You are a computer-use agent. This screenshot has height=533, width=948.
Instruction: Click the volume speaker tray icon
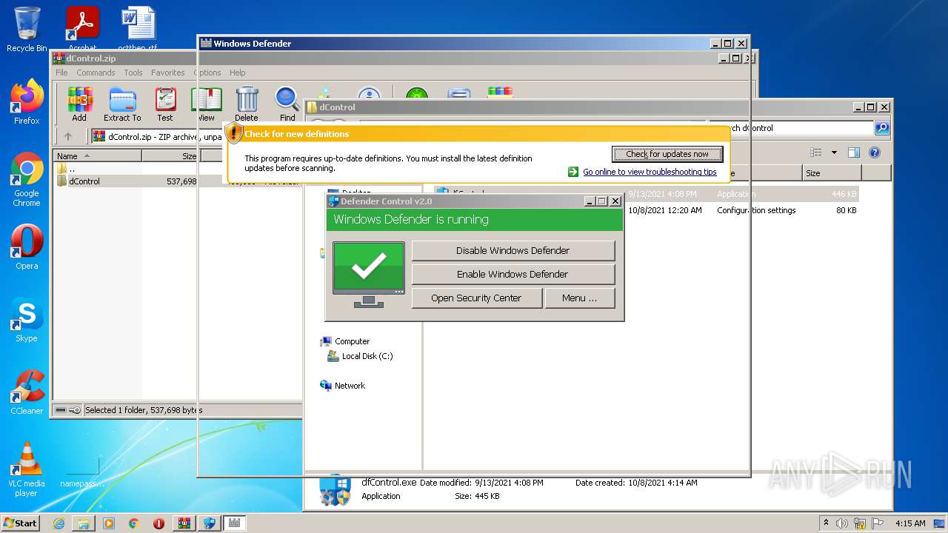point(841,523)
